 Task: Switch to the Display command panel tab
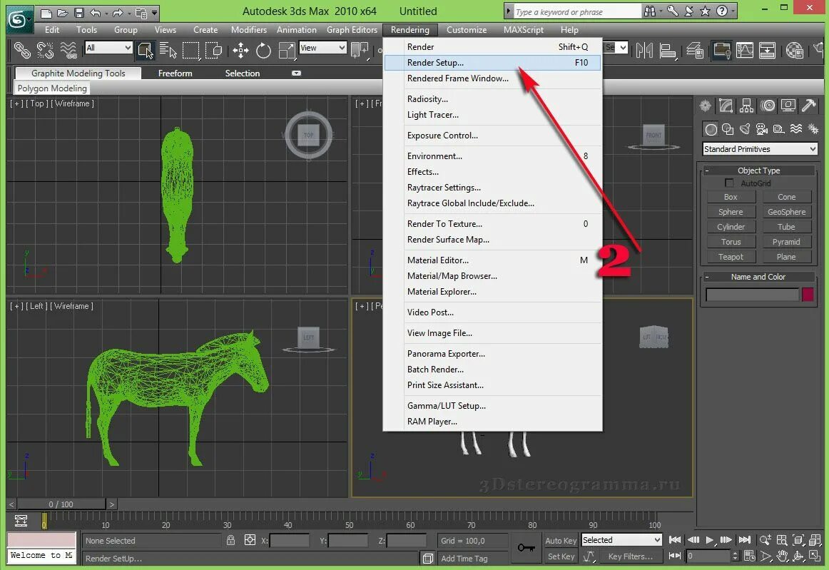(x=788, y=106)
